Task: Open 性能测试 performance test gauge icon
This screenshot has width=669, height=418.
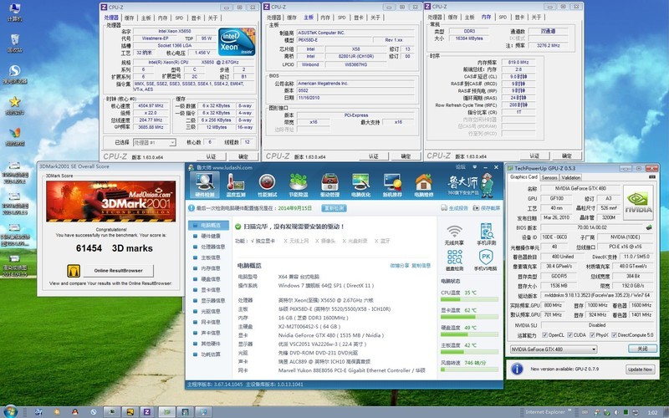Action: click(267, 185)
